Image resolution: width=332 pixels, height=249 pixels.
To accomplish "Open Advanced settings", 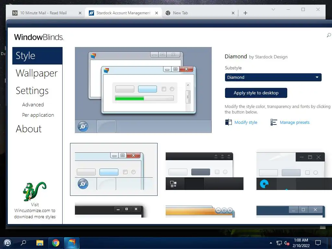I will (x=33, y=105).
